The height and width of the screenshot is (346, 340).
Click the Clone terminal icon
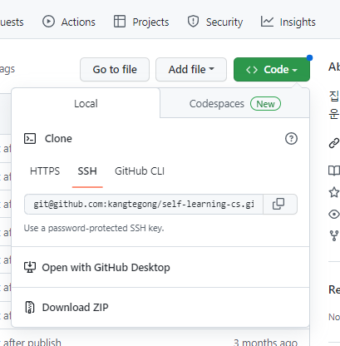(x=30, y=138)
